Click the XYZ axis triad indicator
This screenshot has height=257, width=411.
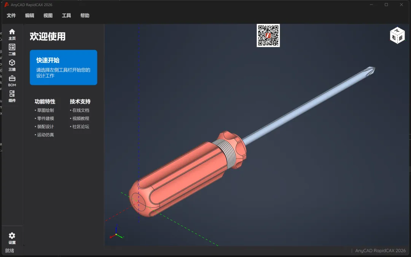(x=116, y=232)
